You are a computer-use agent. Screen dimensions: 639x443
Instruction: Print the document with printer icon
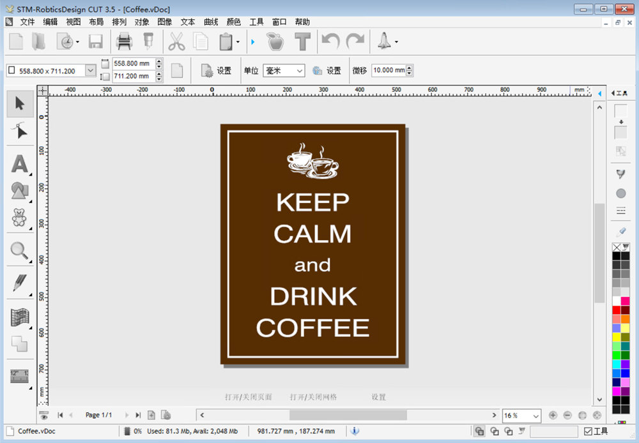pos(124,41)
